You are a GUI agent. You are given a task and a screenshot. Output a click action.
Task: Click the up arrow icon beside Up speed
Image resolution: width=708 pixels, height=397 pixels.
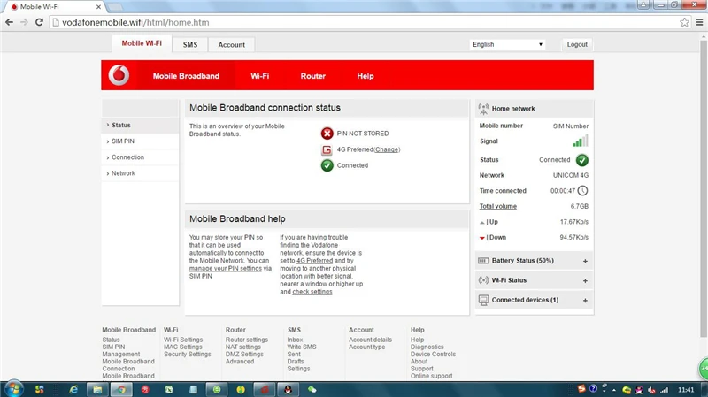click(x=481, y=223)
